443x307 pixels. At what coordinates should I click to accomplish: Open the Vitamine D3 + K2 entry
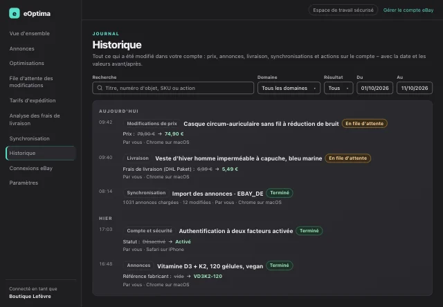(x=210, y=266)
